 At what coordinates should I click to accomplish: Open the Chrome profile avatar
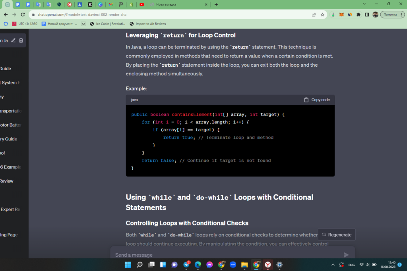click(x=375, y=15)
